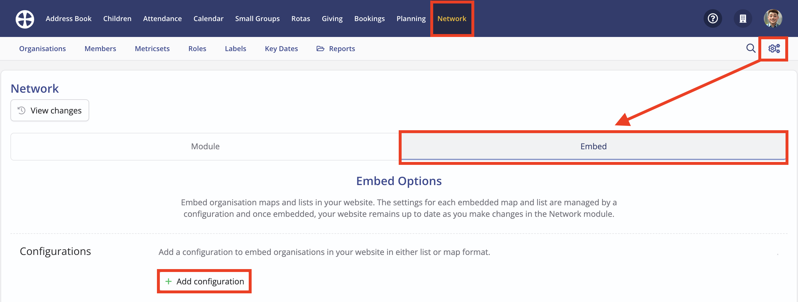
Task: Click the search magnifier icon
Action: point(751,49)
